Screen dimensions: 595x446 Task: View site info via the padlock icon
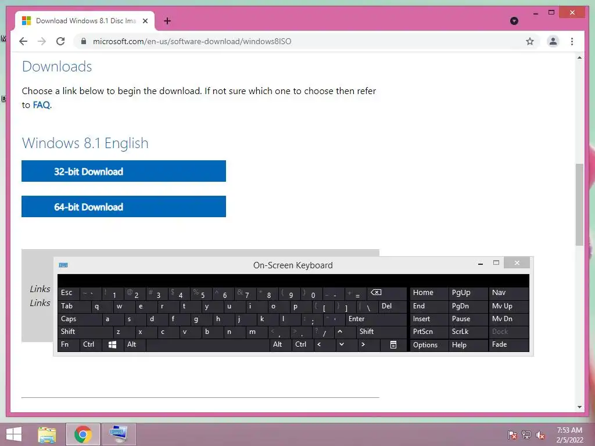click(x=84, y=41)
